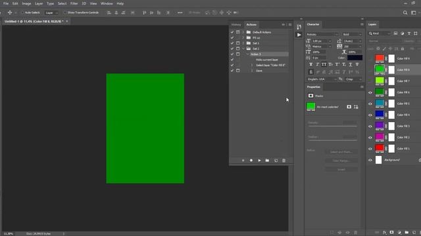Open the workspace switcher icon
The image size is (421, 236).
coord(414,12)
